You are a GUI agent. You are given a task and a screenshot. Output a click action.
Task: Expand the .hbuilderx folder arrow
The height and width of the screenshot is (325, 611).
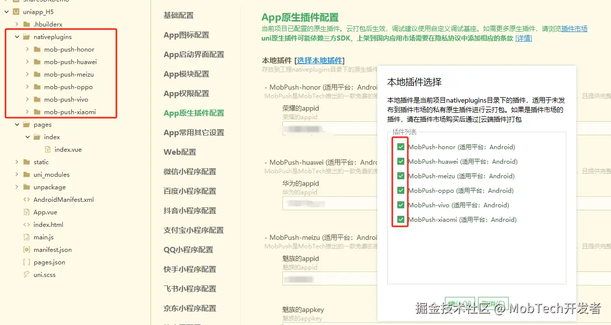(17, 24)
